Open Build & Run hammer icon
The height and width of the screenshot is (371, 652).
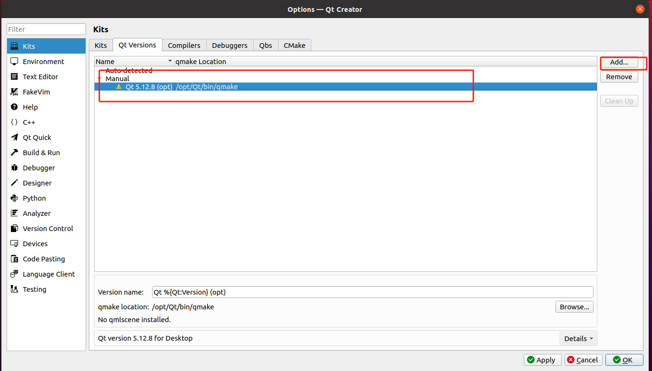coord(14,153)
